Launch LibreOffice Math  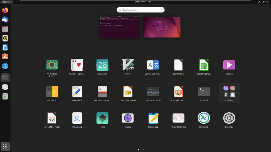(52, 118)
